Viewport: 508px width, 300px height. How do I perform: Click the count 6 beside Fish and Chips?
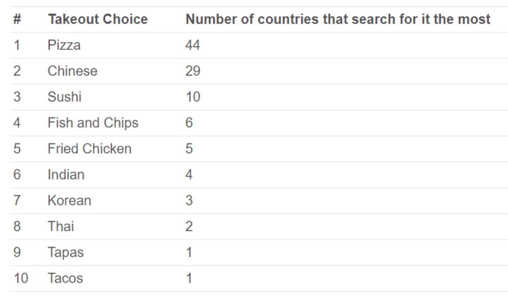point(189,123)
